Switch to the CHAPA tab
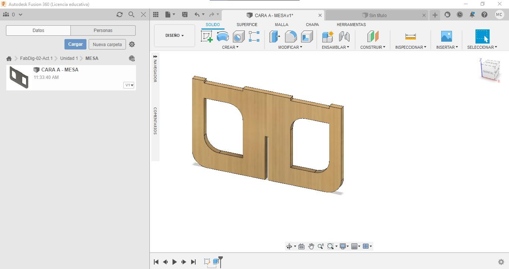Screen dimensions: 509x269 coord(312,25)
